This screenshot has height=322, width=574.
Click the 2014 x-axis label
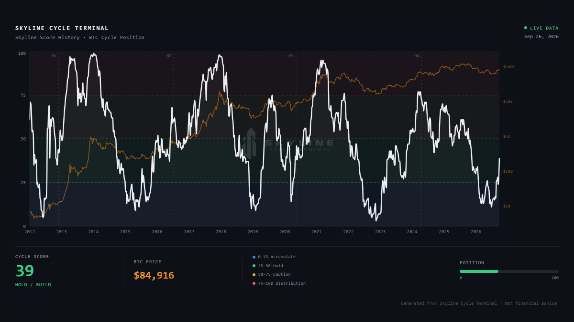pos(93,232)
